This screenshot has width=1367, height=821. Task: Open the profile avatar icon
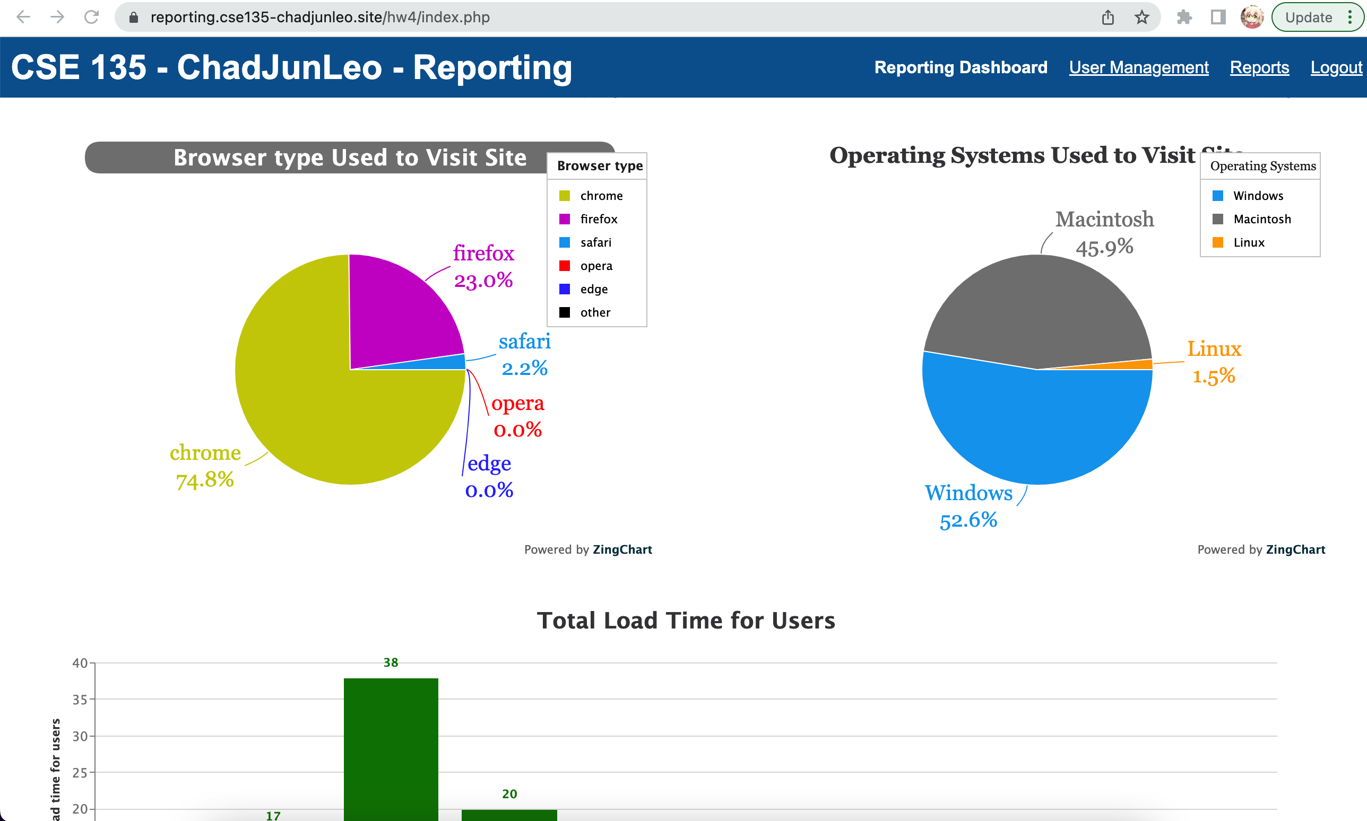[x=1251, y=17]
